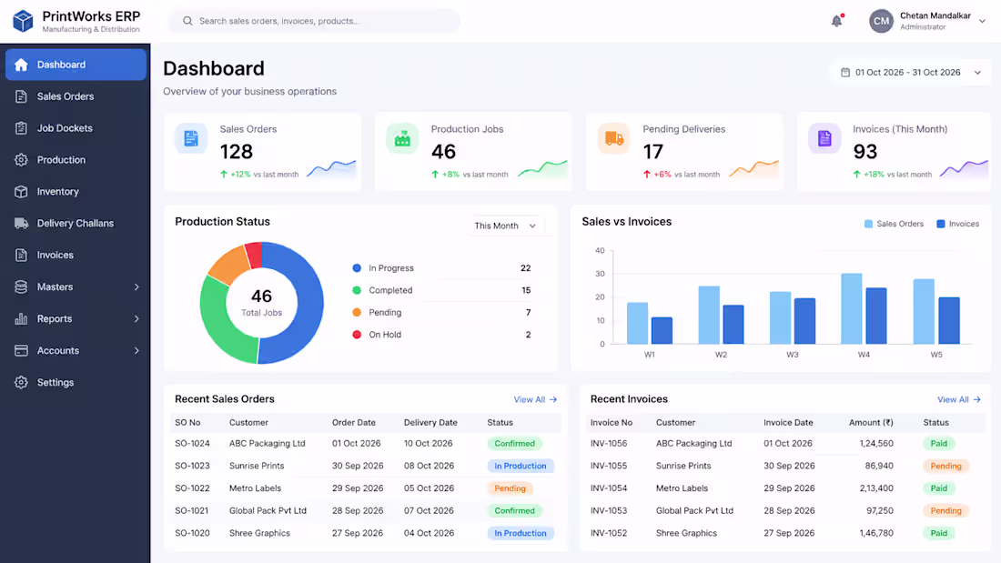Open the user profile menu chevron
This screenshot has height=563, width=1001.
tap(982, 21)
